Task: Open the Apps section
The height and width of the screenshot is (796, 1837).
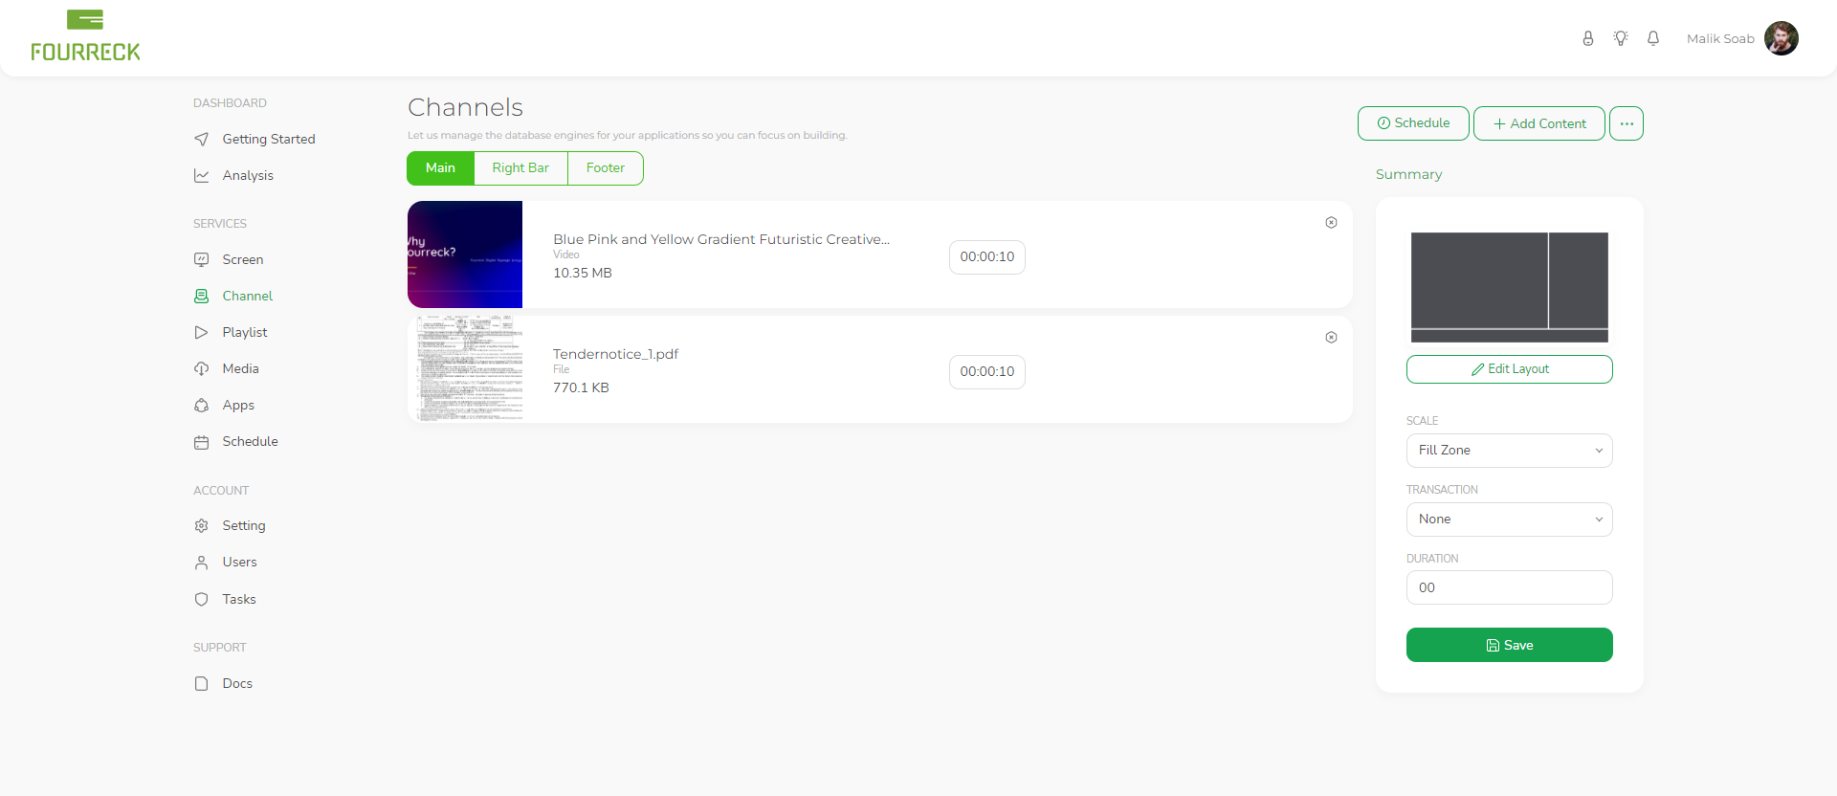Action: (x=238, y=405)
